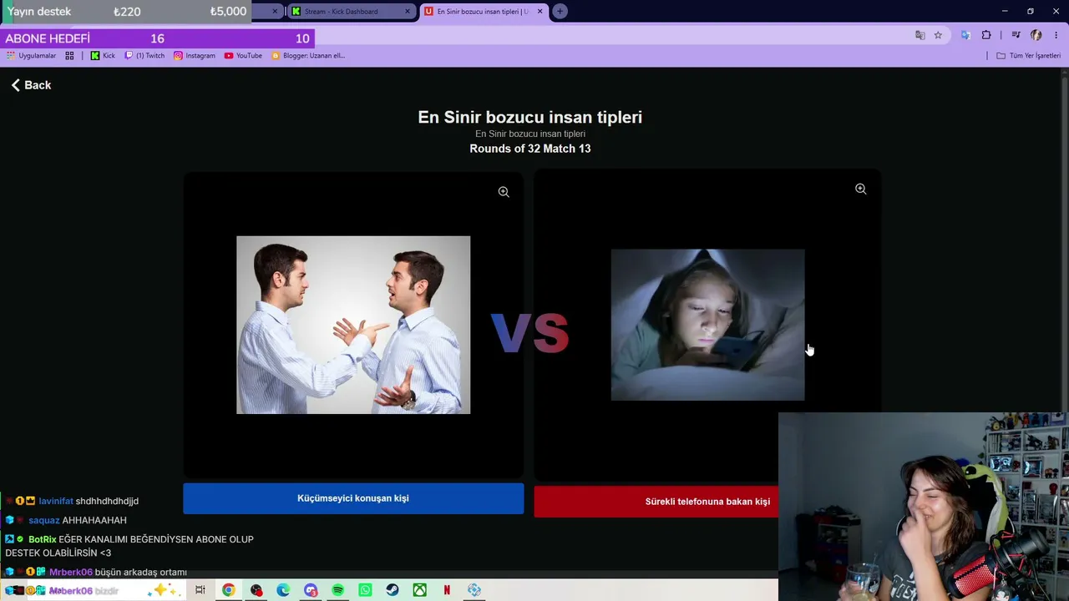Open Instagram bookmark
This screenshot has height=601, width=1069.
pos(195,56)
